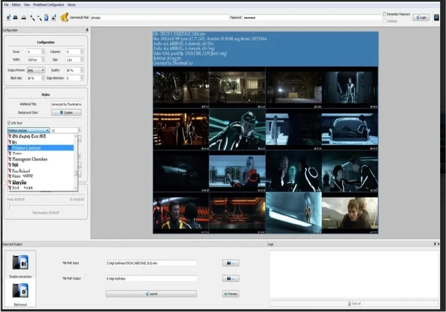Browse for the File Path Output

[230, 278]
